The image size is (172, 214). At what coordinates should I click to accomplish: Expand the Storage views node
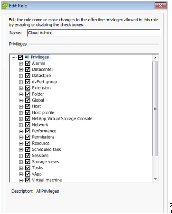pos(21,162)
